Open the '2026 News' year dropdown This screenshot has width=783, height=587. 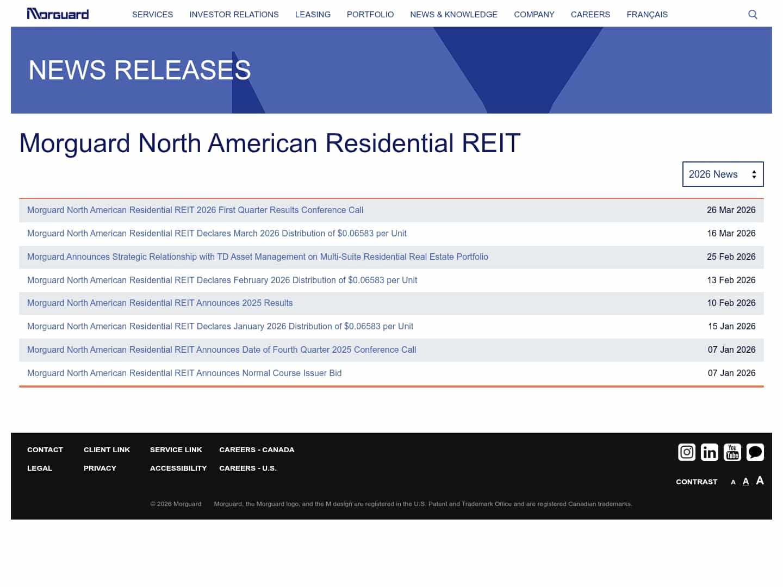click(723, 174)
